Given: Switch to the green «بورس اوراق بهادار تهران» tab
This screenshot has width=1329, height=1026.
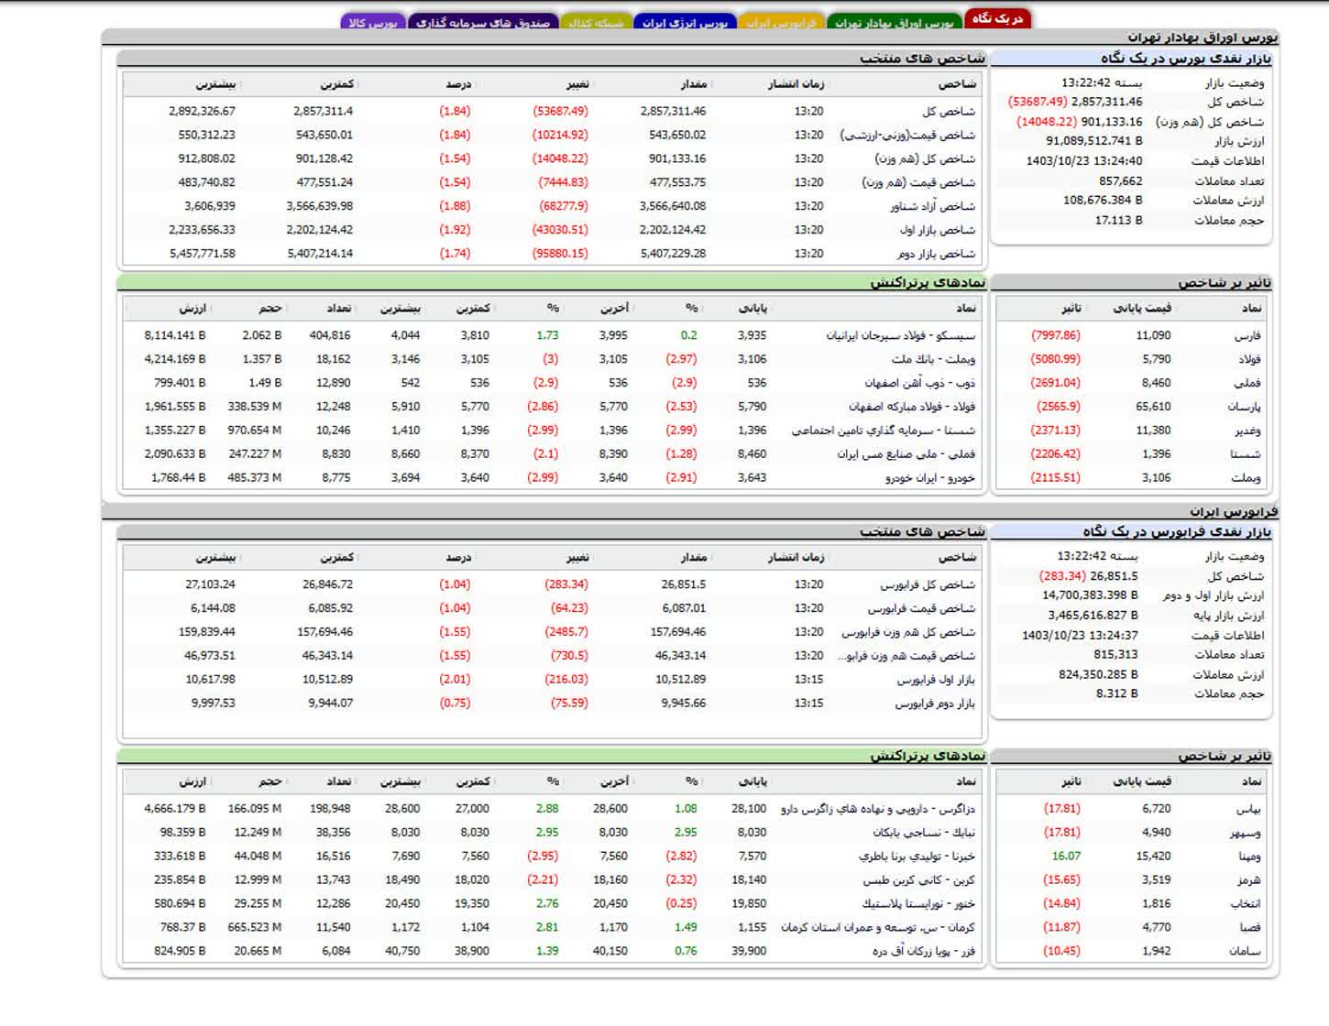Looking at the screenshot, I should click(x=894, y=22).
